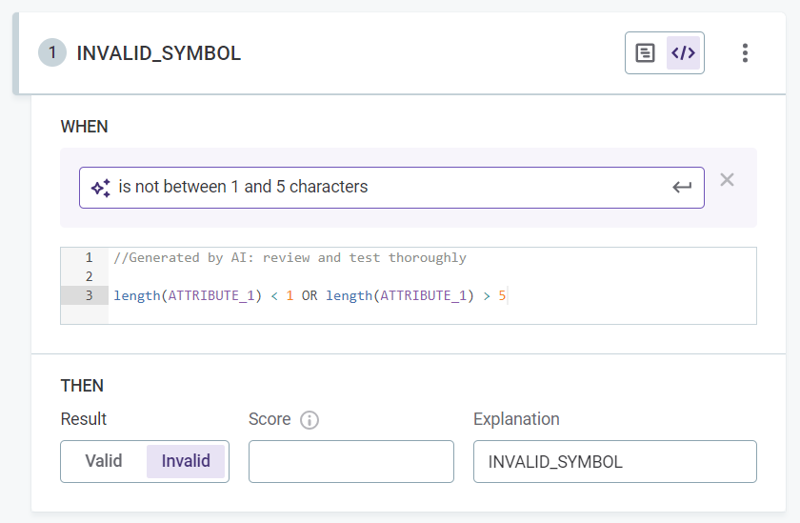
Task: Click the Explanation field containing INVALID_SYMBOL
Action: 614,462
